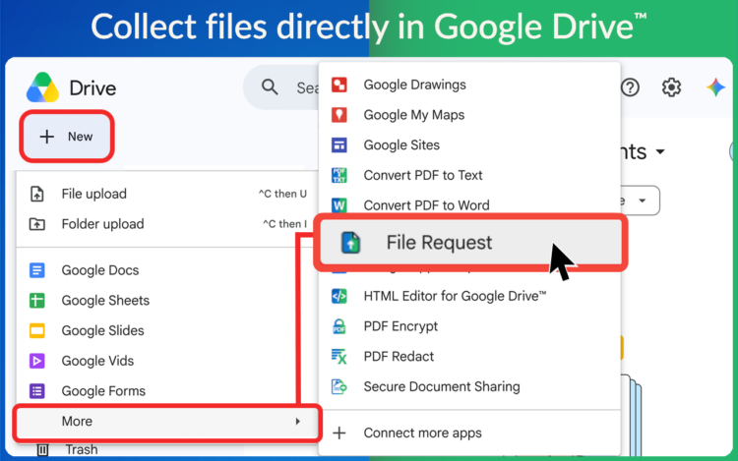Image resolution: width=738 pixels, height=461 pixels.
Task: Create a new Google Forms file
Action: [167, 390]
